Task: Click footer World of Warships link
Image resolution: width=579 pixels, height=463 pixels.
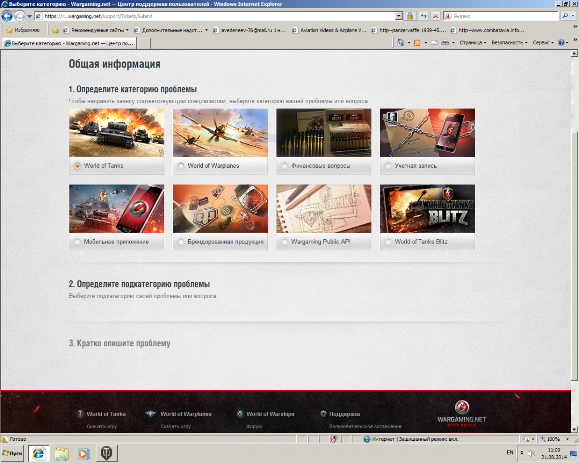Action: point(270,414)
